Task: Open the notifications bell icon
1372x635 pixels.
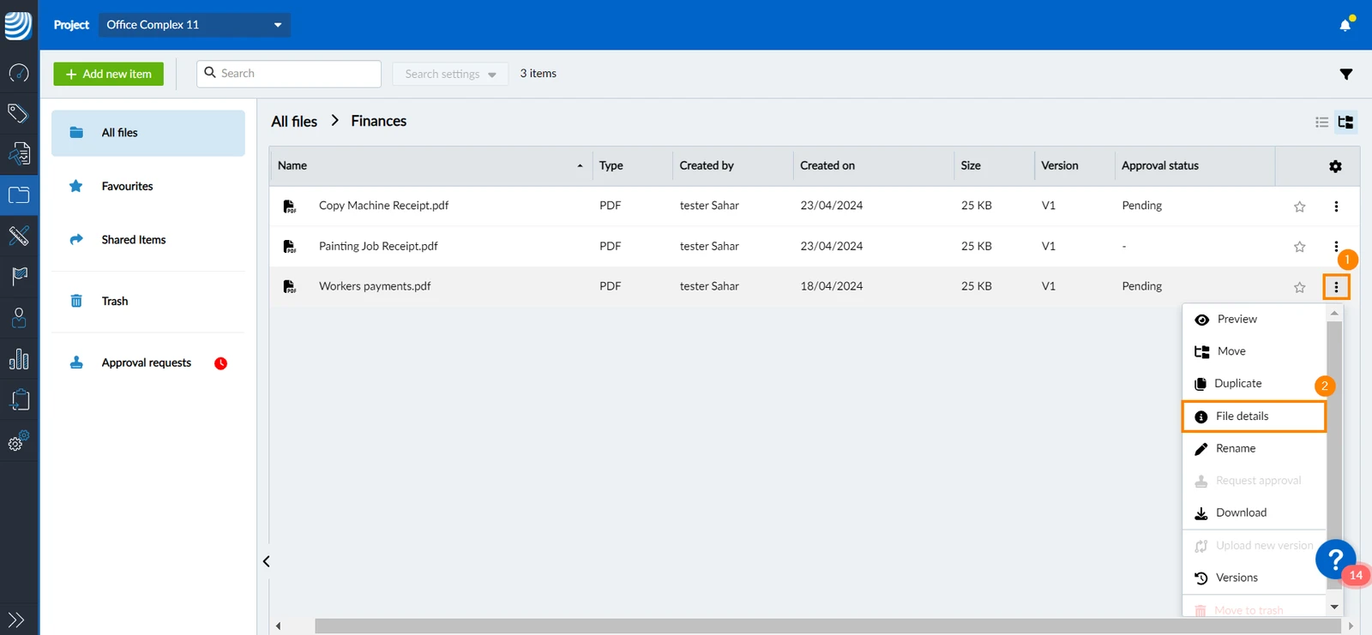Action: coord(1345,25)
